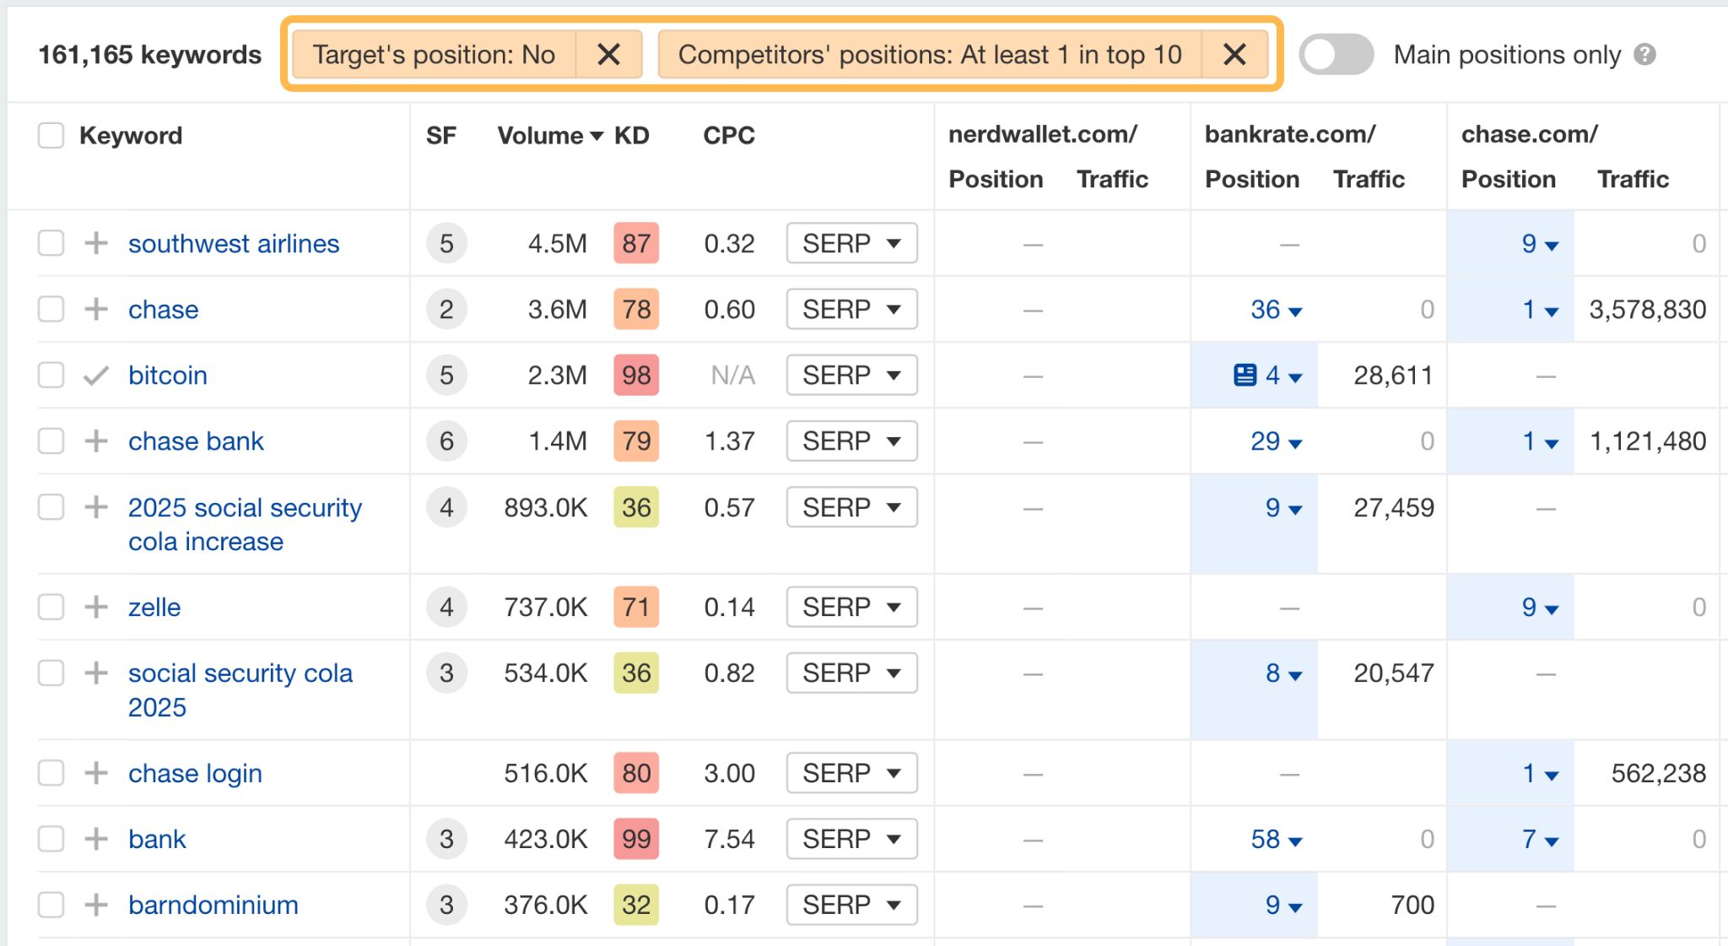The height and width of the screenshot is (946, 1728).
Task: Select the checkbox for zelle keyword
Action: [51, 607]
